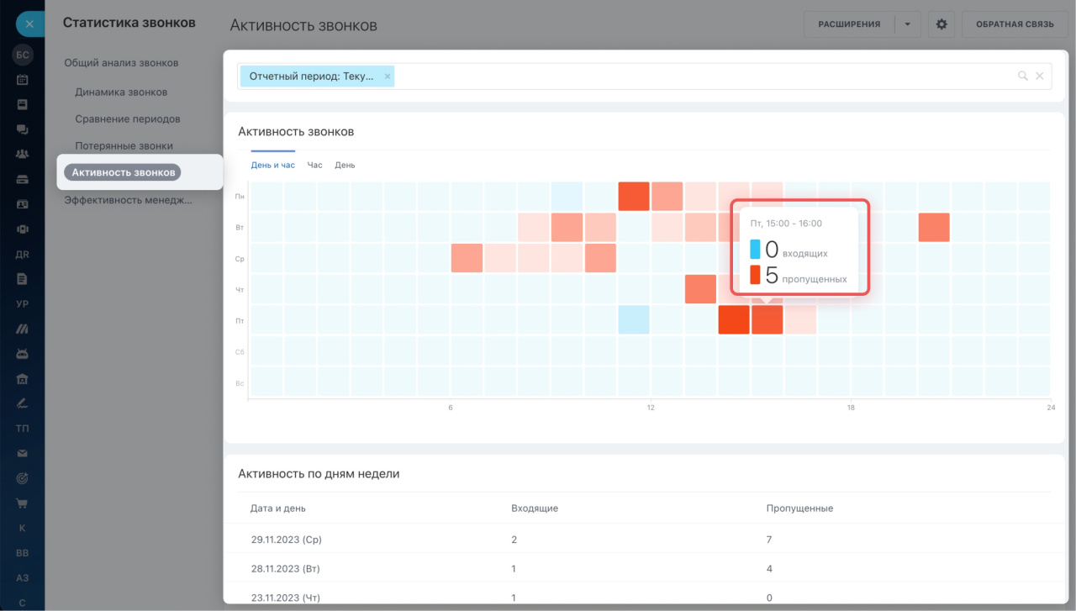1076x611 pixels.
Task: Open the people groups icon in the sidebar
Action: 23,155
